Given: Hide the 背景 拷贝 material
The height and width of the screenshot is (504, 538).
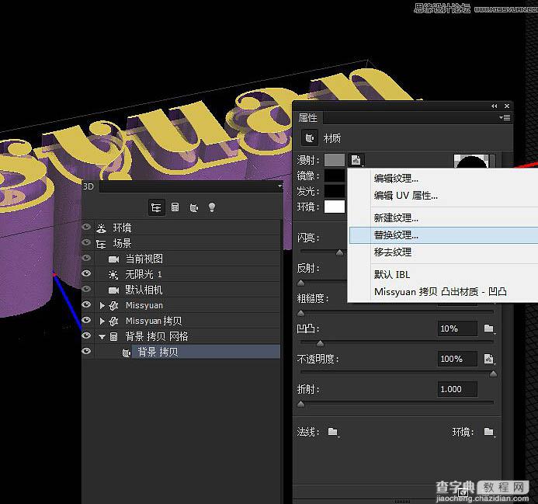Looking at the screenshot, I should [86, 351].
